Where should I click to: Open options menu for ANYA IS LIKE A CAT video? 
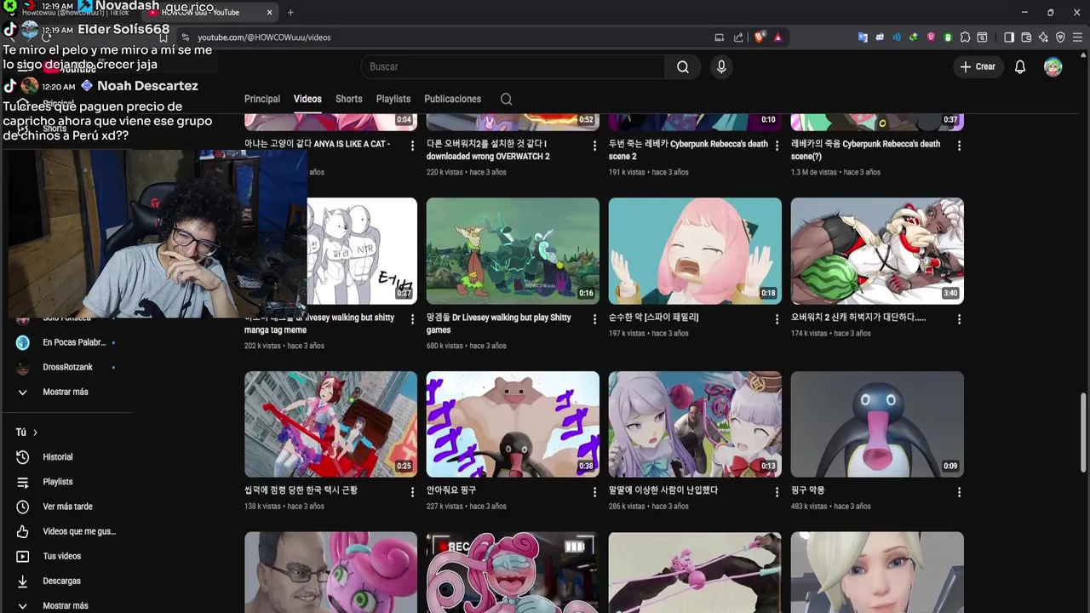tap(412, 146)
